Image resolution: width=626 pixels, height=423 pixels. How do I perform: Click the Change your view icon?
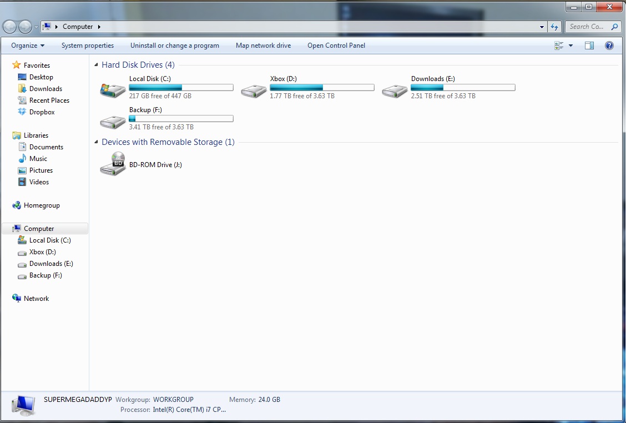click(x=559, y=46)
